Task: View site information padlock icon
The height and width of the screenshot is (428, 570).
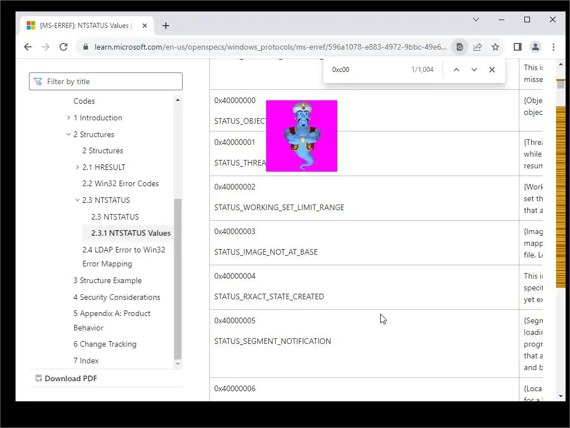Action: click(x=86, y=47)
